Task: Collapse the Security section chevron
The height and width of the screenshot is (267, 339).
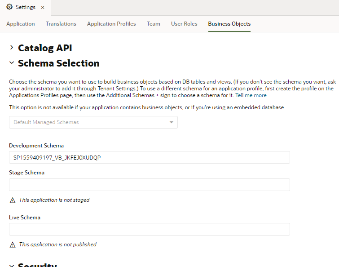Action: click(x=12, y=266)
